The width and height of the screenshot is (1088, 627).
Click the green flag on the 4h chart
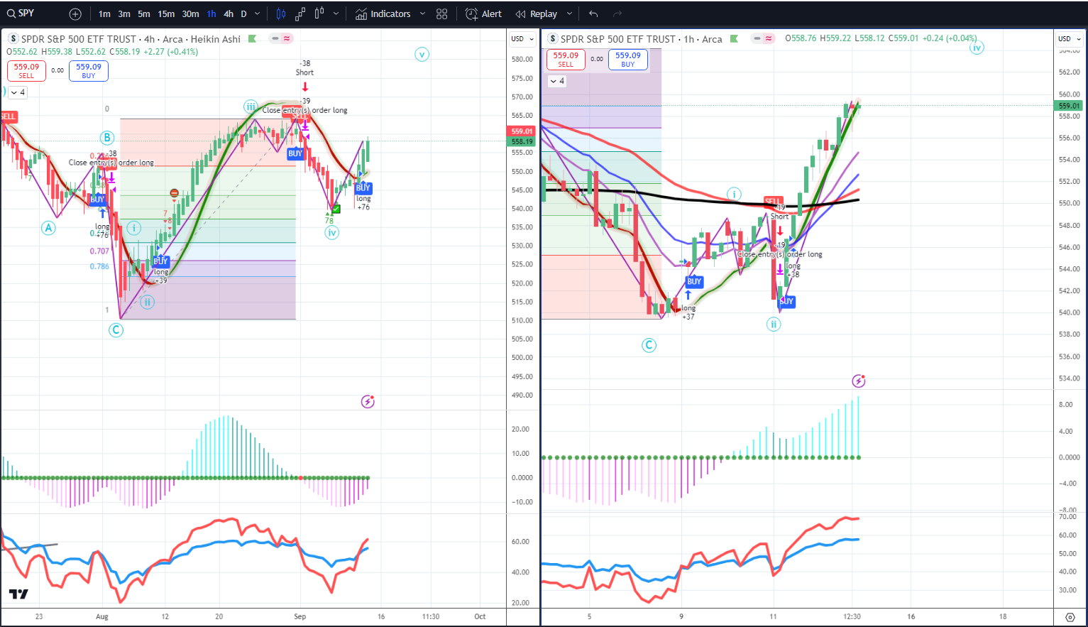[252, 39]
